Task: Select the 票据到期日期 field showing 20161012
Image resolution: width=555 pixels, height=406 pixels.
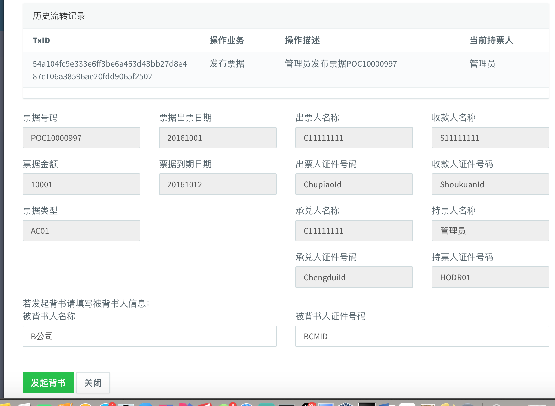Action: coord(218,184)
